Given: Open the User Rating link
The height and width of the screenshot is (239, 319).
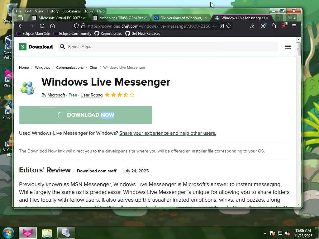Looking at the screenshot, I should (92, 95).
